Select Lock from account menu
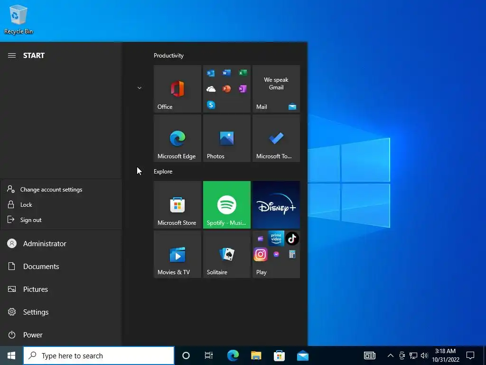 (x=61, y=204)
